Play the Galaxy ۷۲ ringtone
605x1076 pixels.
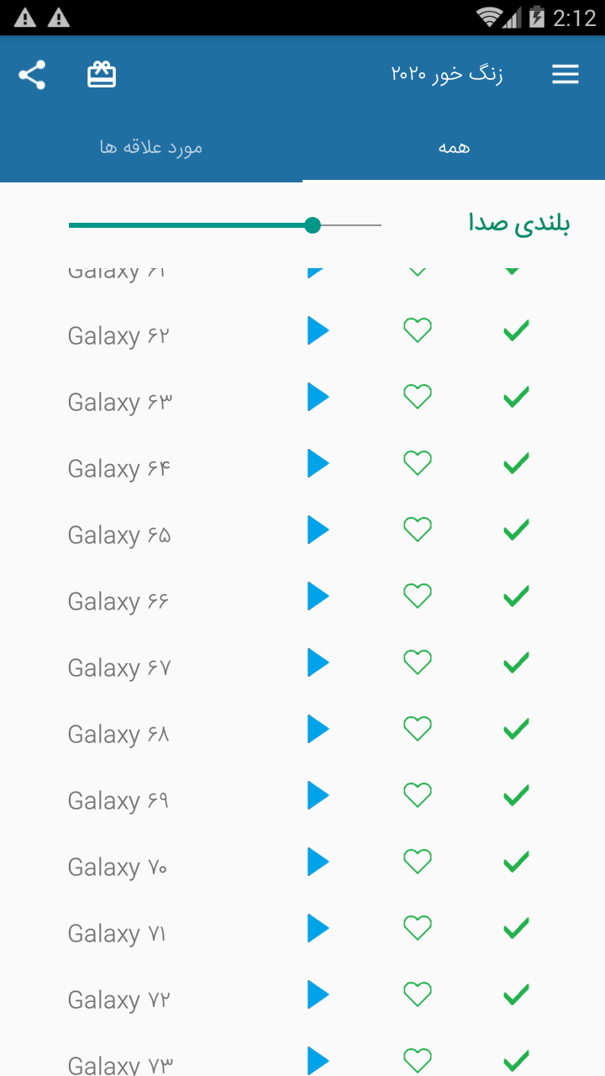coord(318,994)
